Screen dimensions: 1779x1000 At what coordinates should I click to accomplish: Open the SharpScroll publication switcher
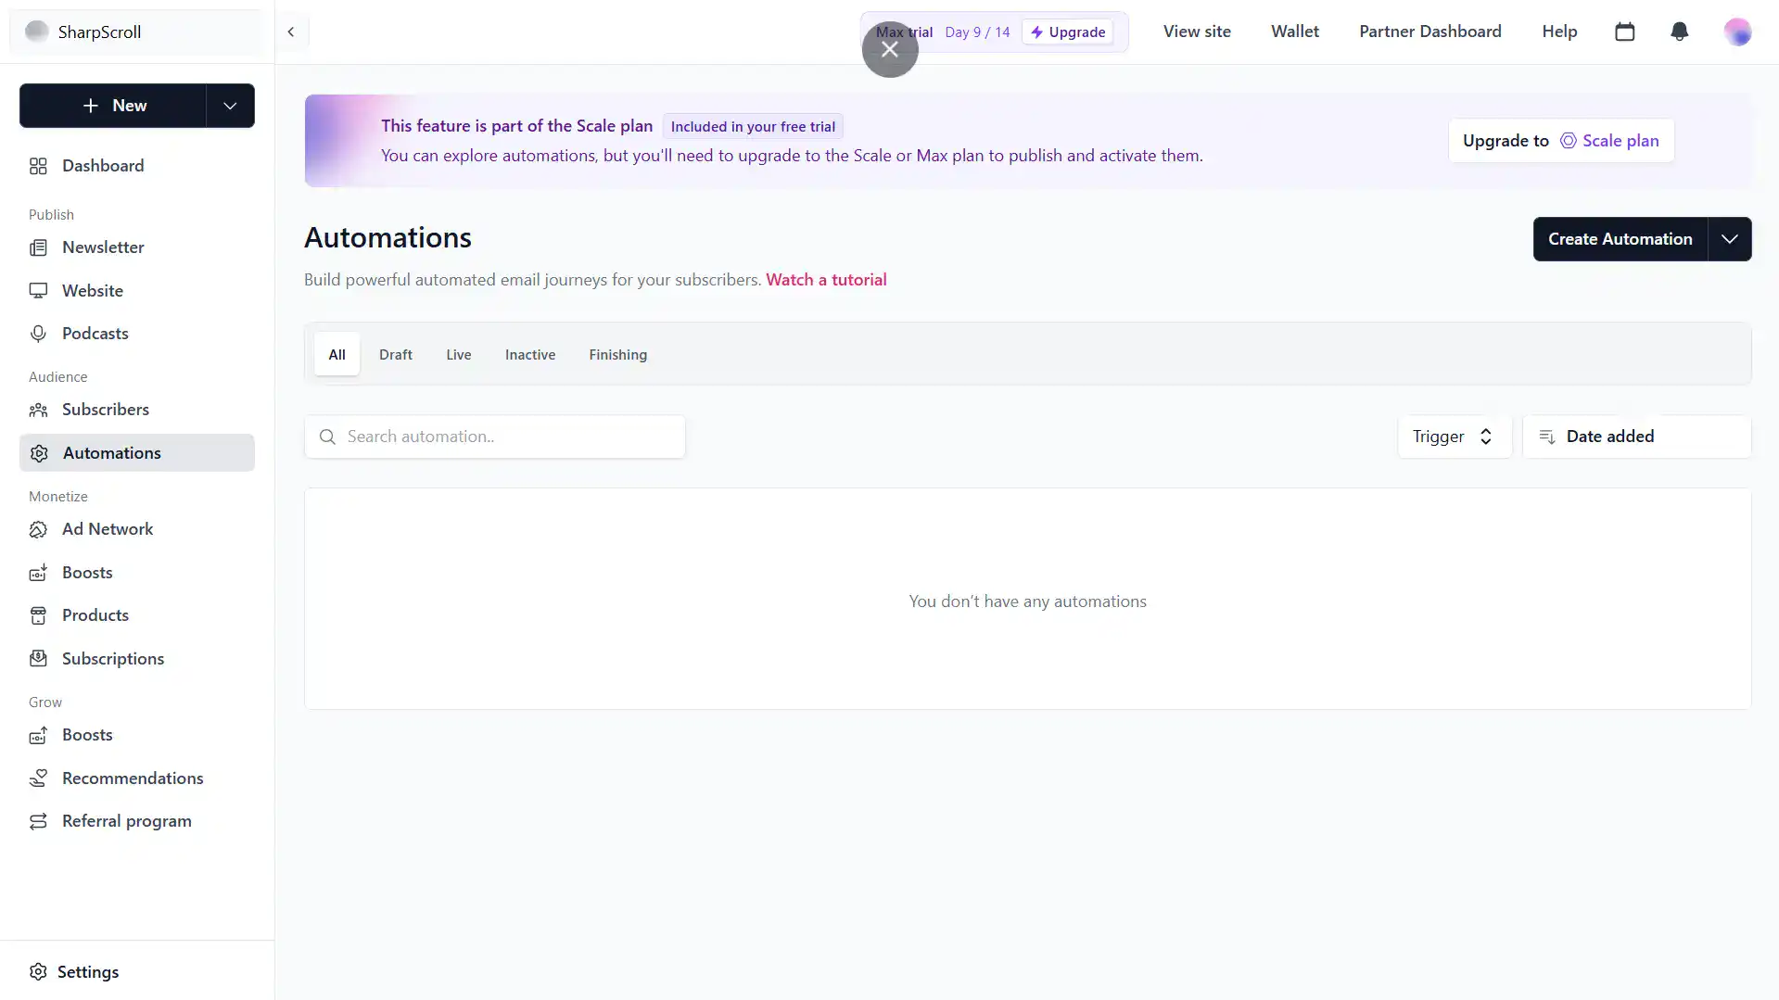(137, 32)
